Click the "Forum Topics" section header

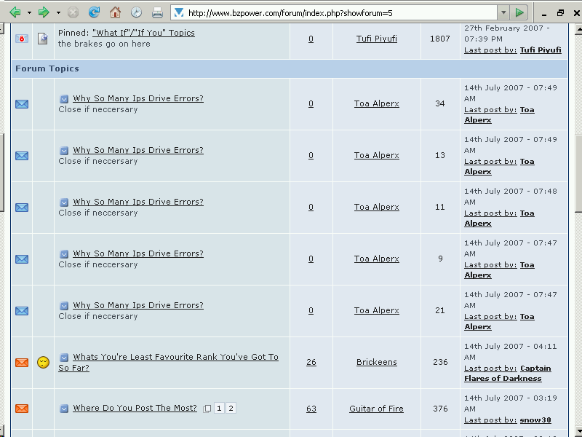(x=47, y=68)
